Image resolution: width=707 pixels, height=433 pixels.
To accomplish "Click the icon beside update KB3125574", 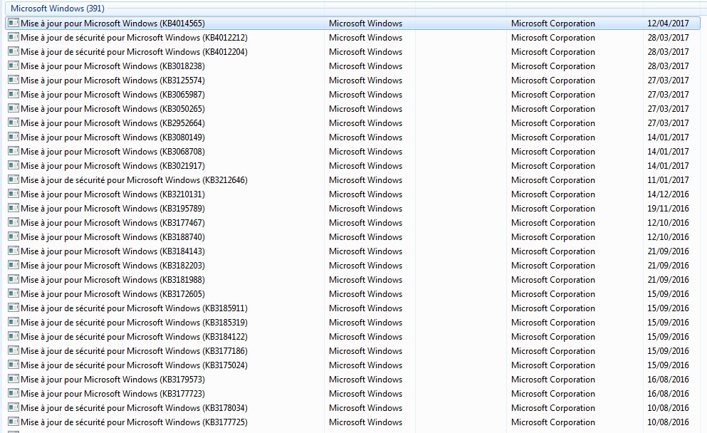I will (x=15, y=80).
